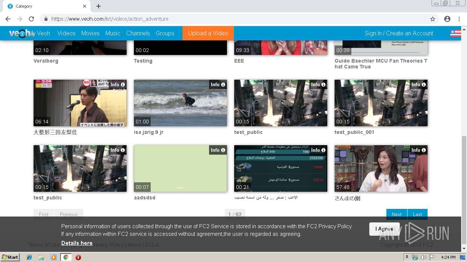Open Music menu
Image resolution: width=467 pixels, height=262 pixels.
click(113, 33)
